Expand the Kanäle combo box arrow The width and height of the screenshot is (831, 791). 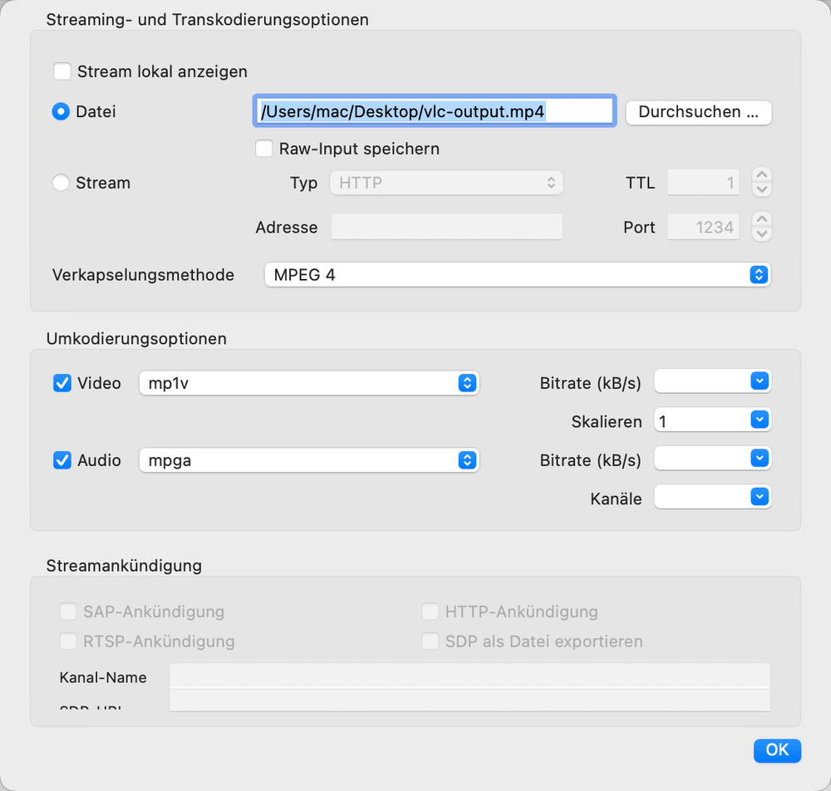pos(759,497)
